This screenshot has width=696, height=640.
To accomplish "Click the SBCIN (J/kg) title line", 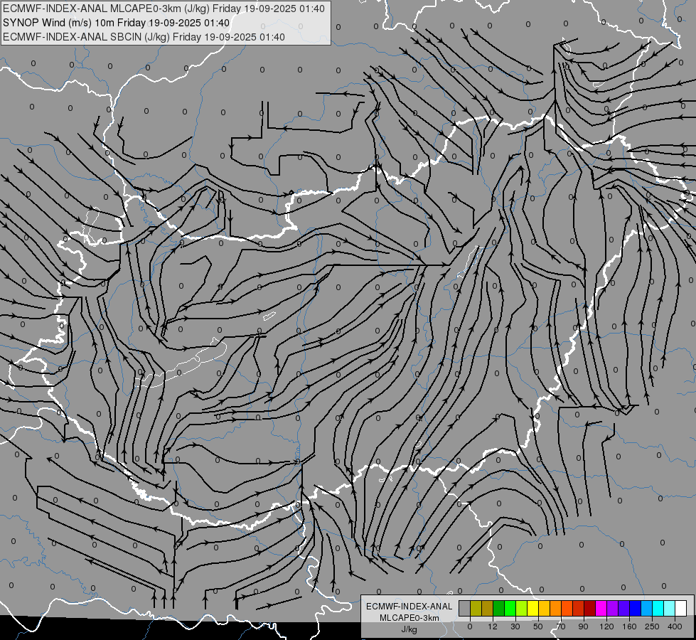I will point(144,37).
